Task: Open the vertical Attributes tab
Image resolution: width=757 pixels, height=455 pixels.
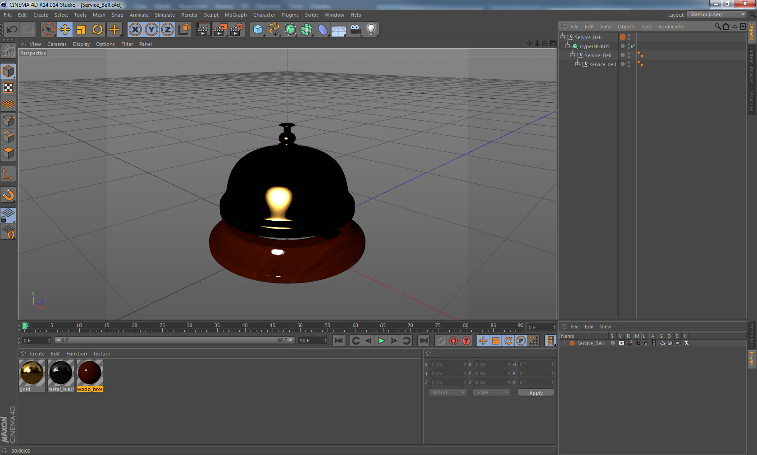Action: 752,334
